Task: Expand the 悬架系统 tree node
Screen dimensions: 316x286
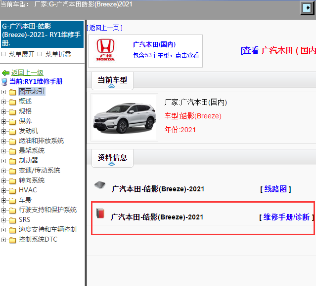Action: (3, 151)
